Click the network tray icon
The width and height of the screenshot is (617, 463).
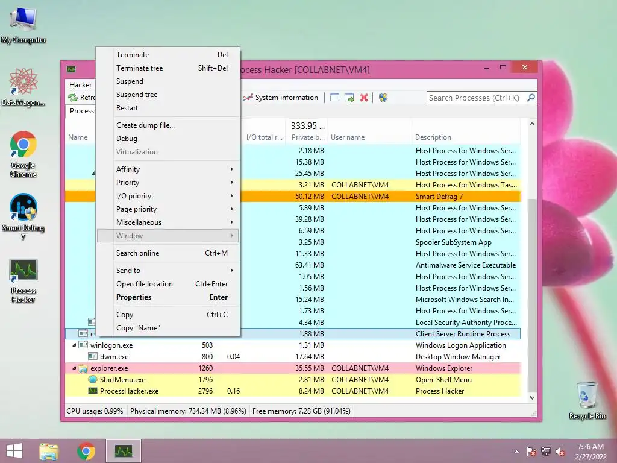(546, 452)
